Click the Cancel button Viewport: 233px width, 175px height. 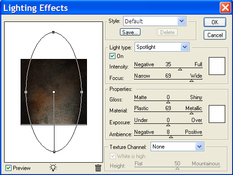215,35
